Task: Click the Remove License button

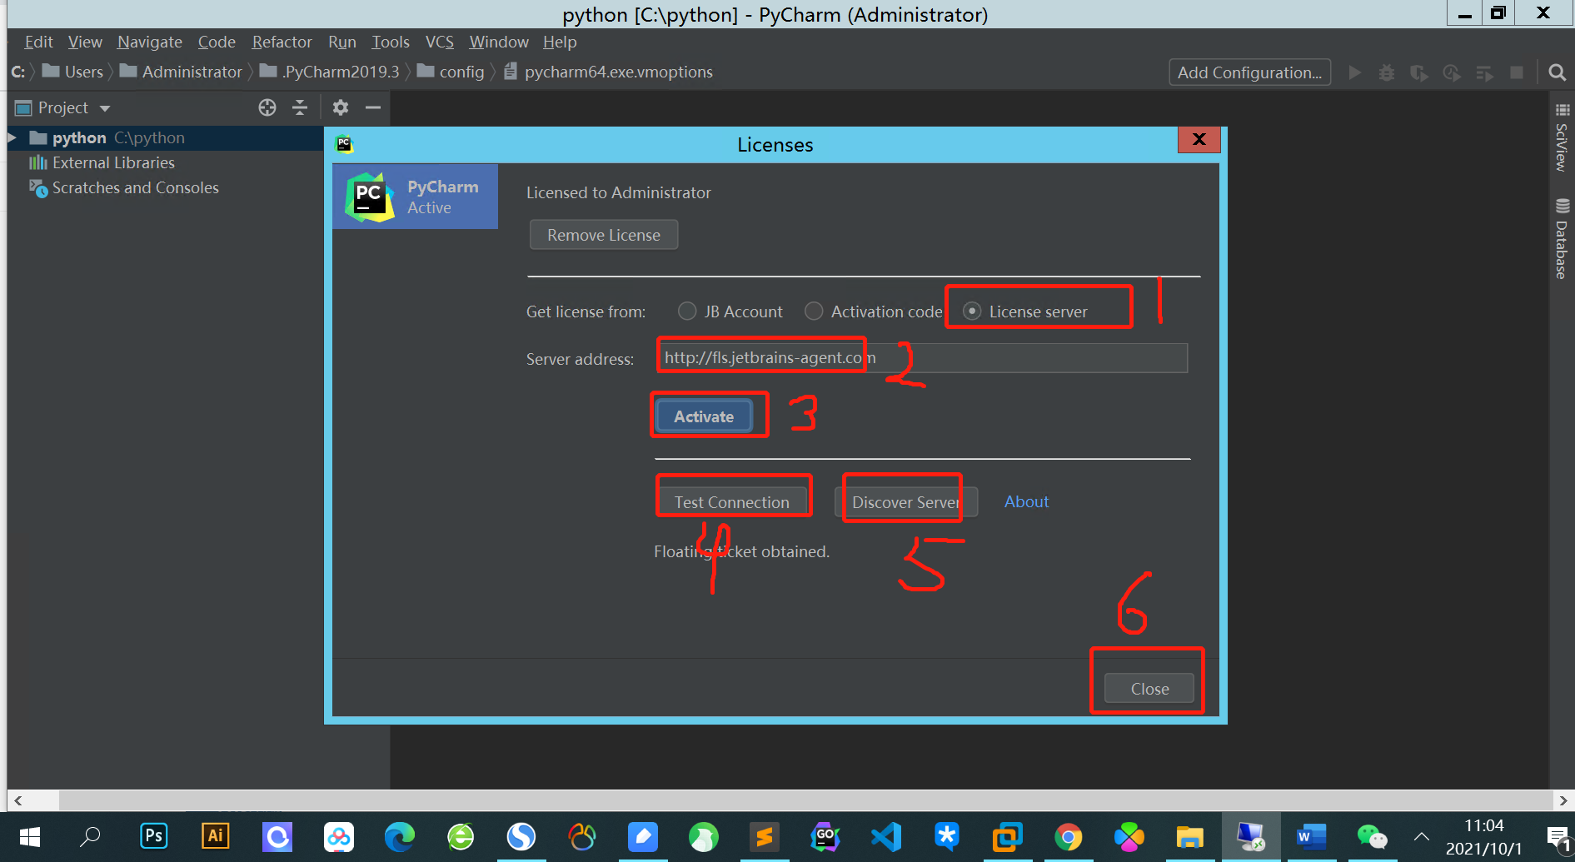Action: pyautogui.click(x=604, y=235)
